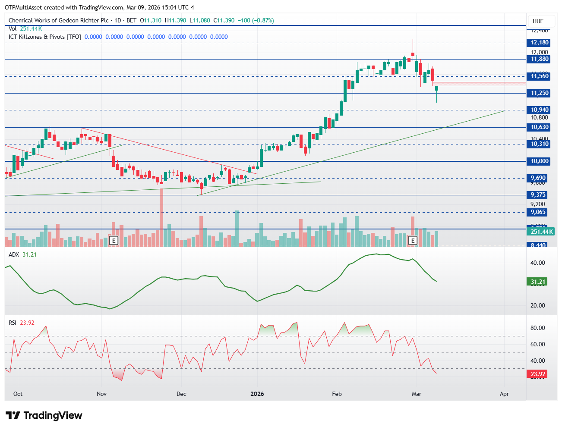Click the RSI 23.92 indicator legend
The image size is (562, 430).
21,323
